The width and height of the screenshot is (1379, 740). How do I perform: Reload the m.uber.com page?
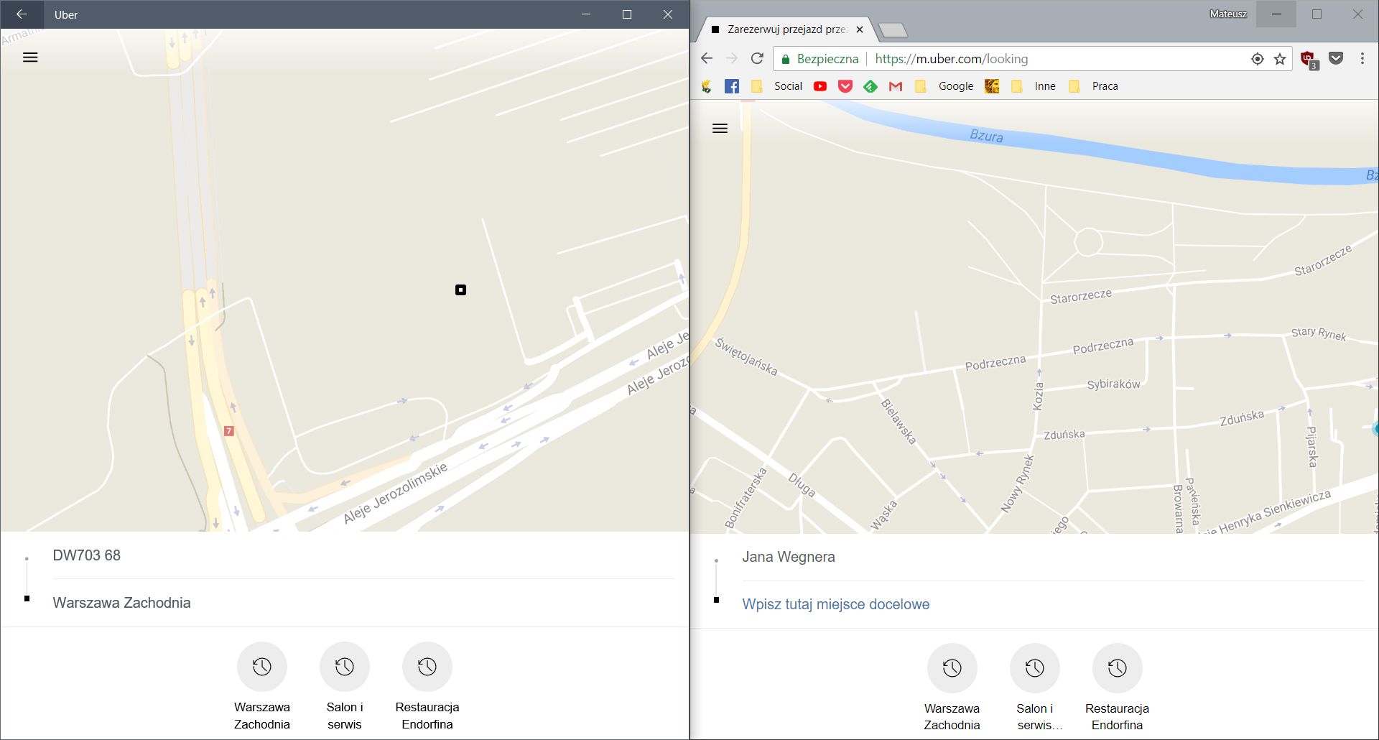tap(757, 58)
